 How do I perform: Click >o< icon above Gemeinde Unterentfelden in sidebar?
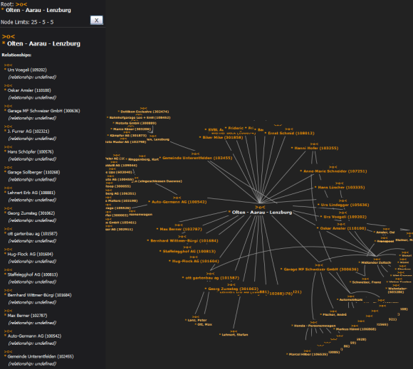click(8, 352)
